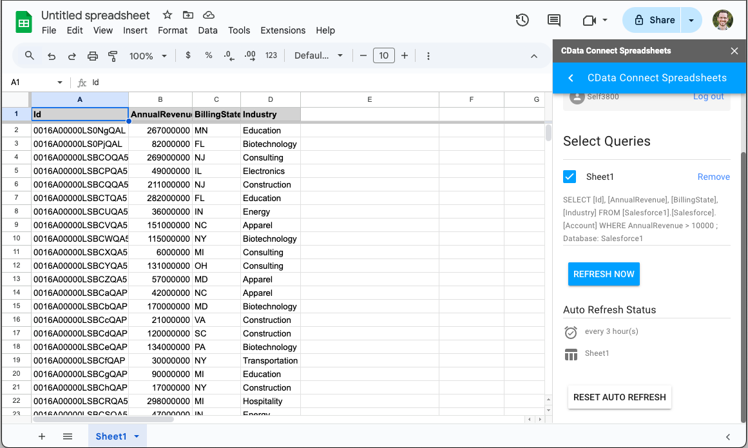Open version history clock icon

[x=523, y=20]
